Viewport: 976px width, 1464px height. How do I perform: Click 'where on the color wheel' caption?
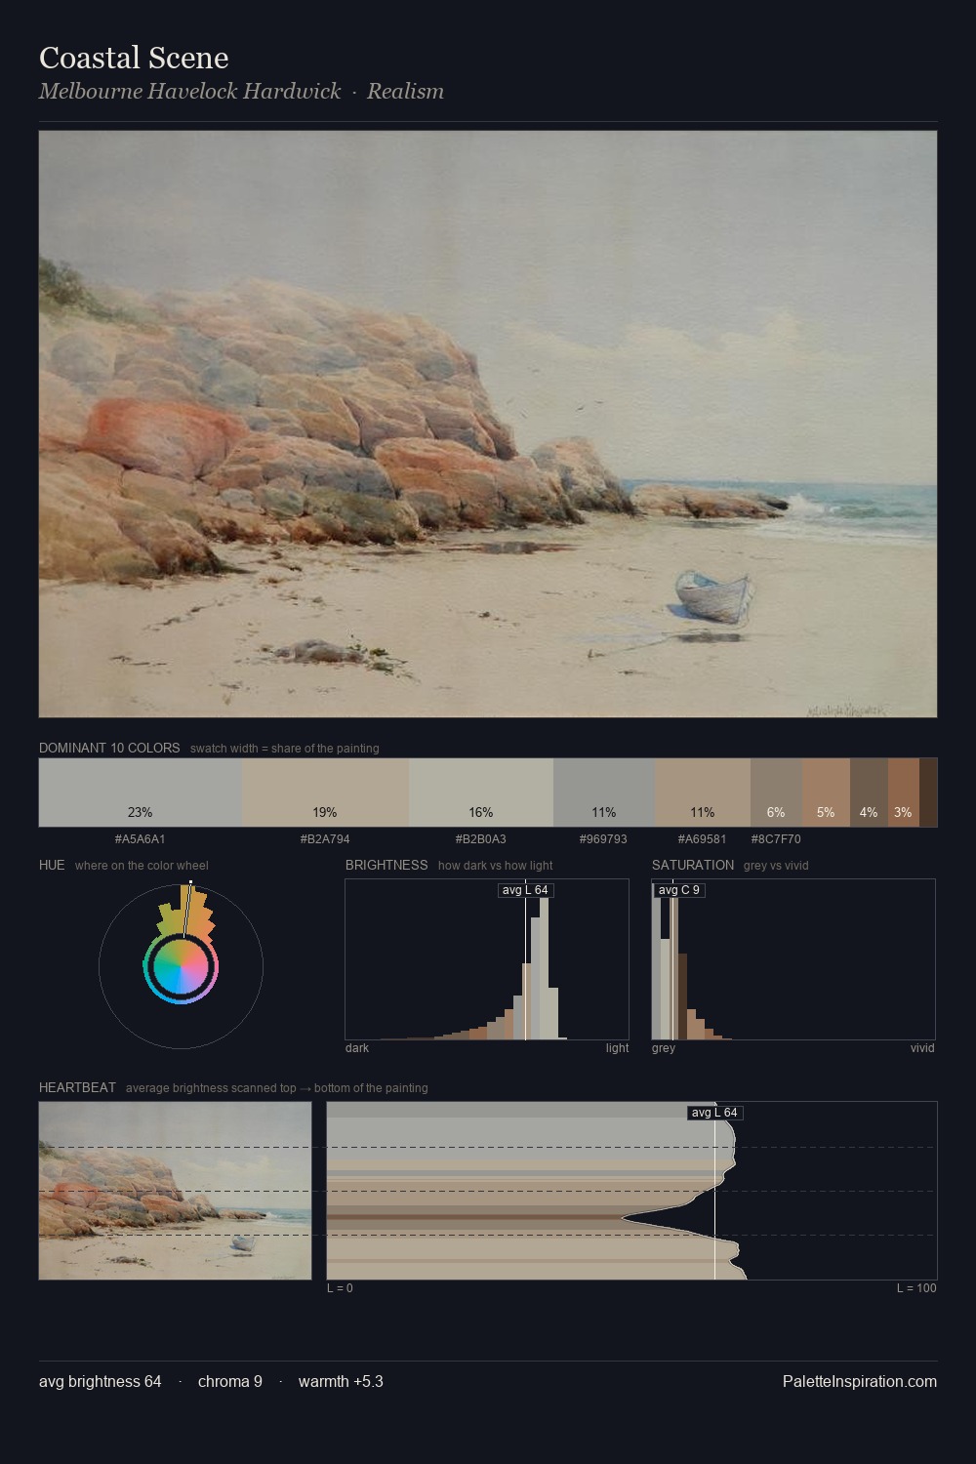tap(142, 866)
